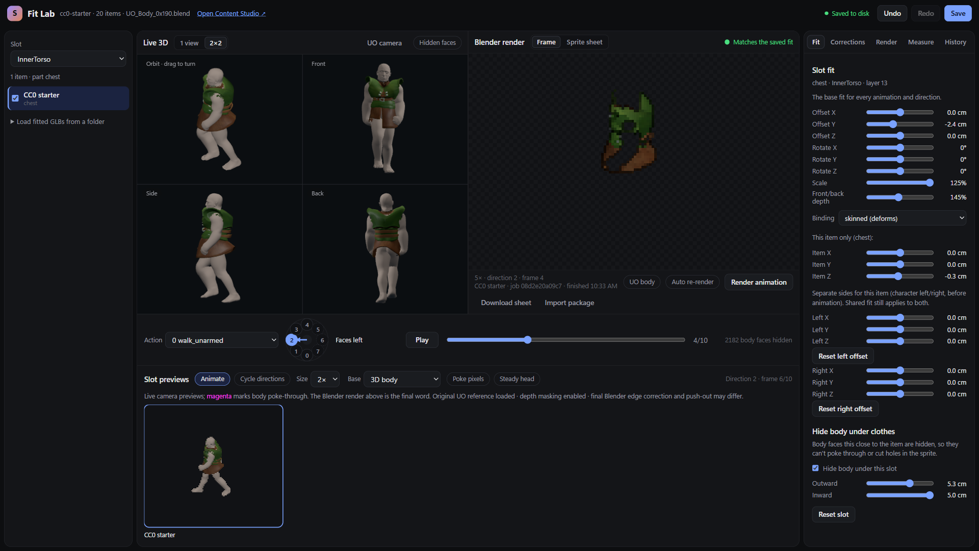Select direction 6 on the direction dial
This screenshot has height=551, width=979.
pos(322,340)
